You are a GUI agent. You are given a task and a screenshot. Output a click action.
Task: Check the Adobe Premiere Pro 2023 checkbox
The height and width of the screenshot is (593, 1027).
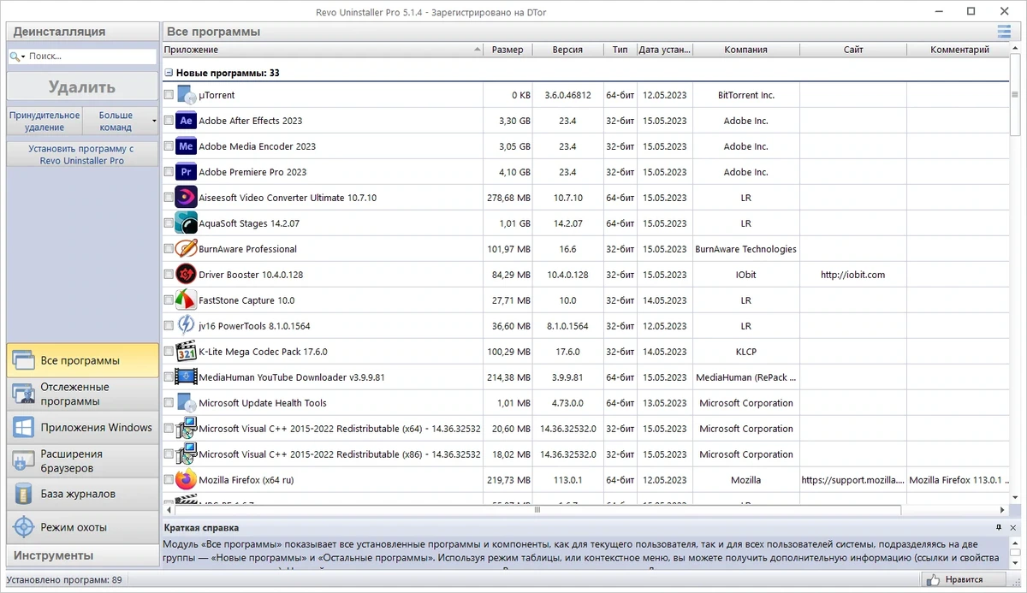pyautogui.click(x=169, y=172)
